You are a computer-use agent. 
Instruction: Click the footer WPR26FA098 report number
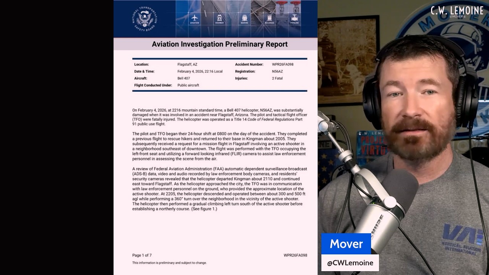pos(295,255)
